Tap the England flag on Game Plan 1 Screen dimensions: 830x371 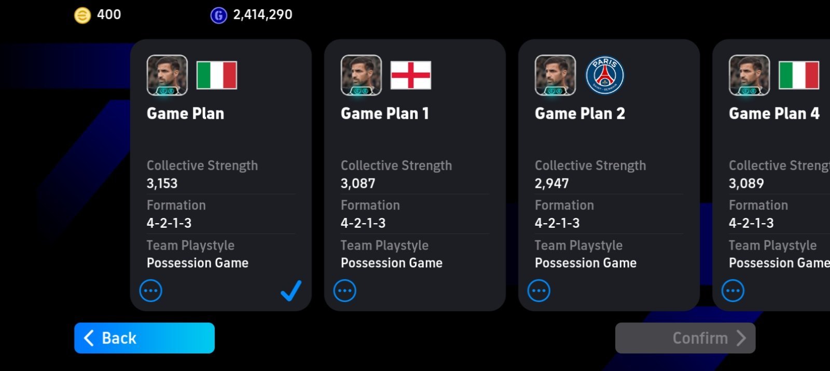coord(410,75)
